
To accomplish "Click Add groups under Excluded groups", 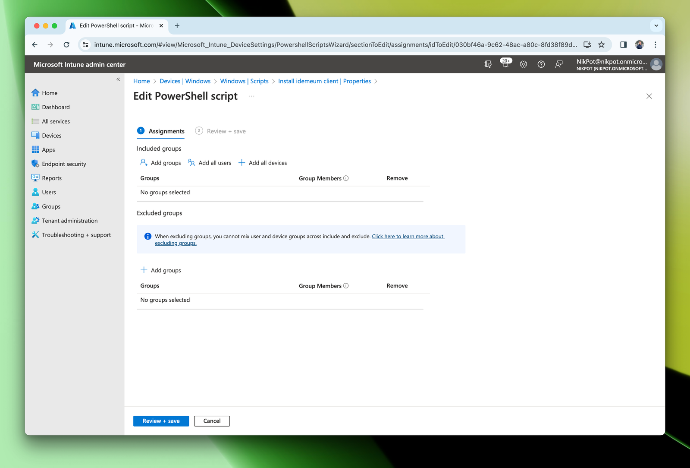I will (x=160, y=270).
